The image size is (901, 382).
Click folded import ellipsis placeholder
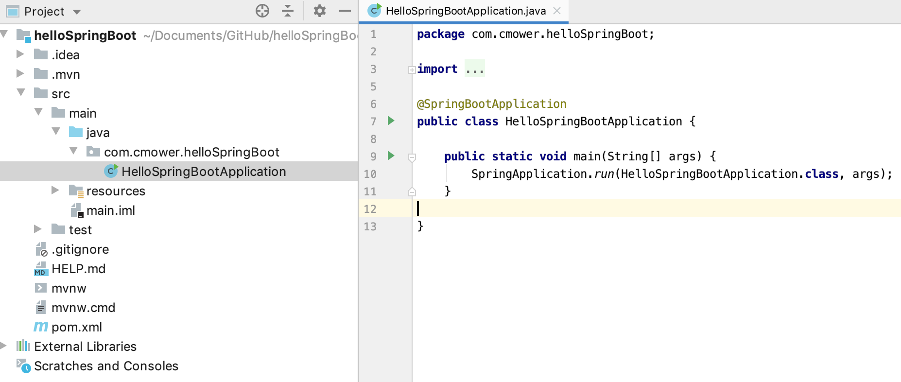click(x=475, y=69)
